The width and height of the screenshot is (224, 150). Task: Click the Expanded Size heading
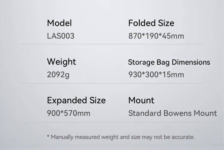tap(76, 100)
